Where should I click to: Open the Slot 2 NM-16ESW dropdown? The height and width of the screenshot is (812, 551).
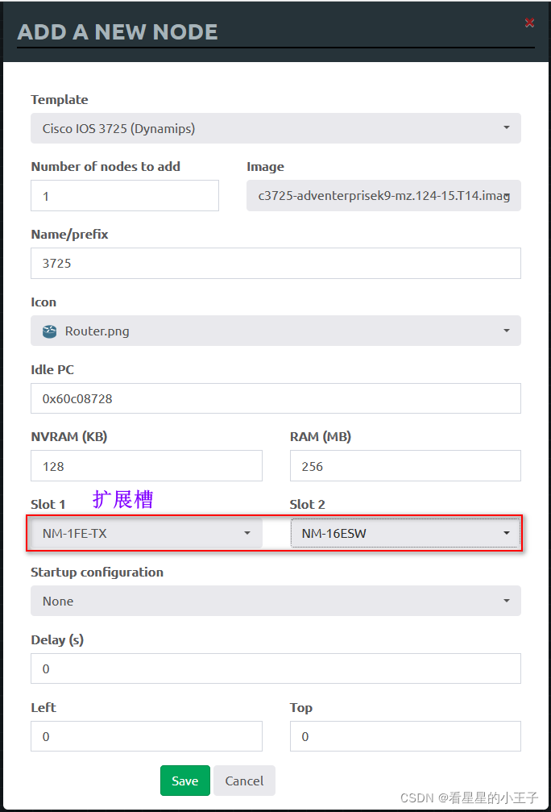(x=405, y=533)
